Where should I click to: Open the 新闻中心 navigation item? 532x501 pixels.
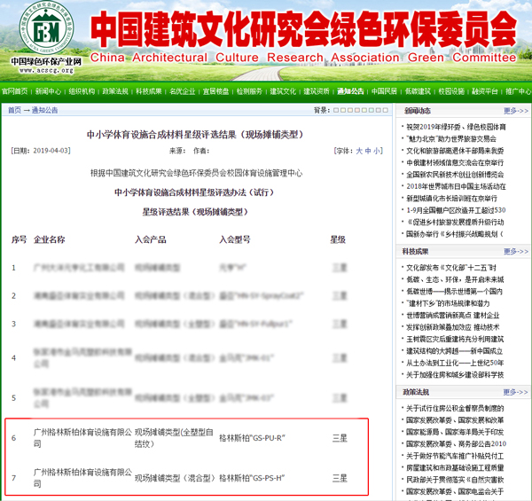coord(48,91)
